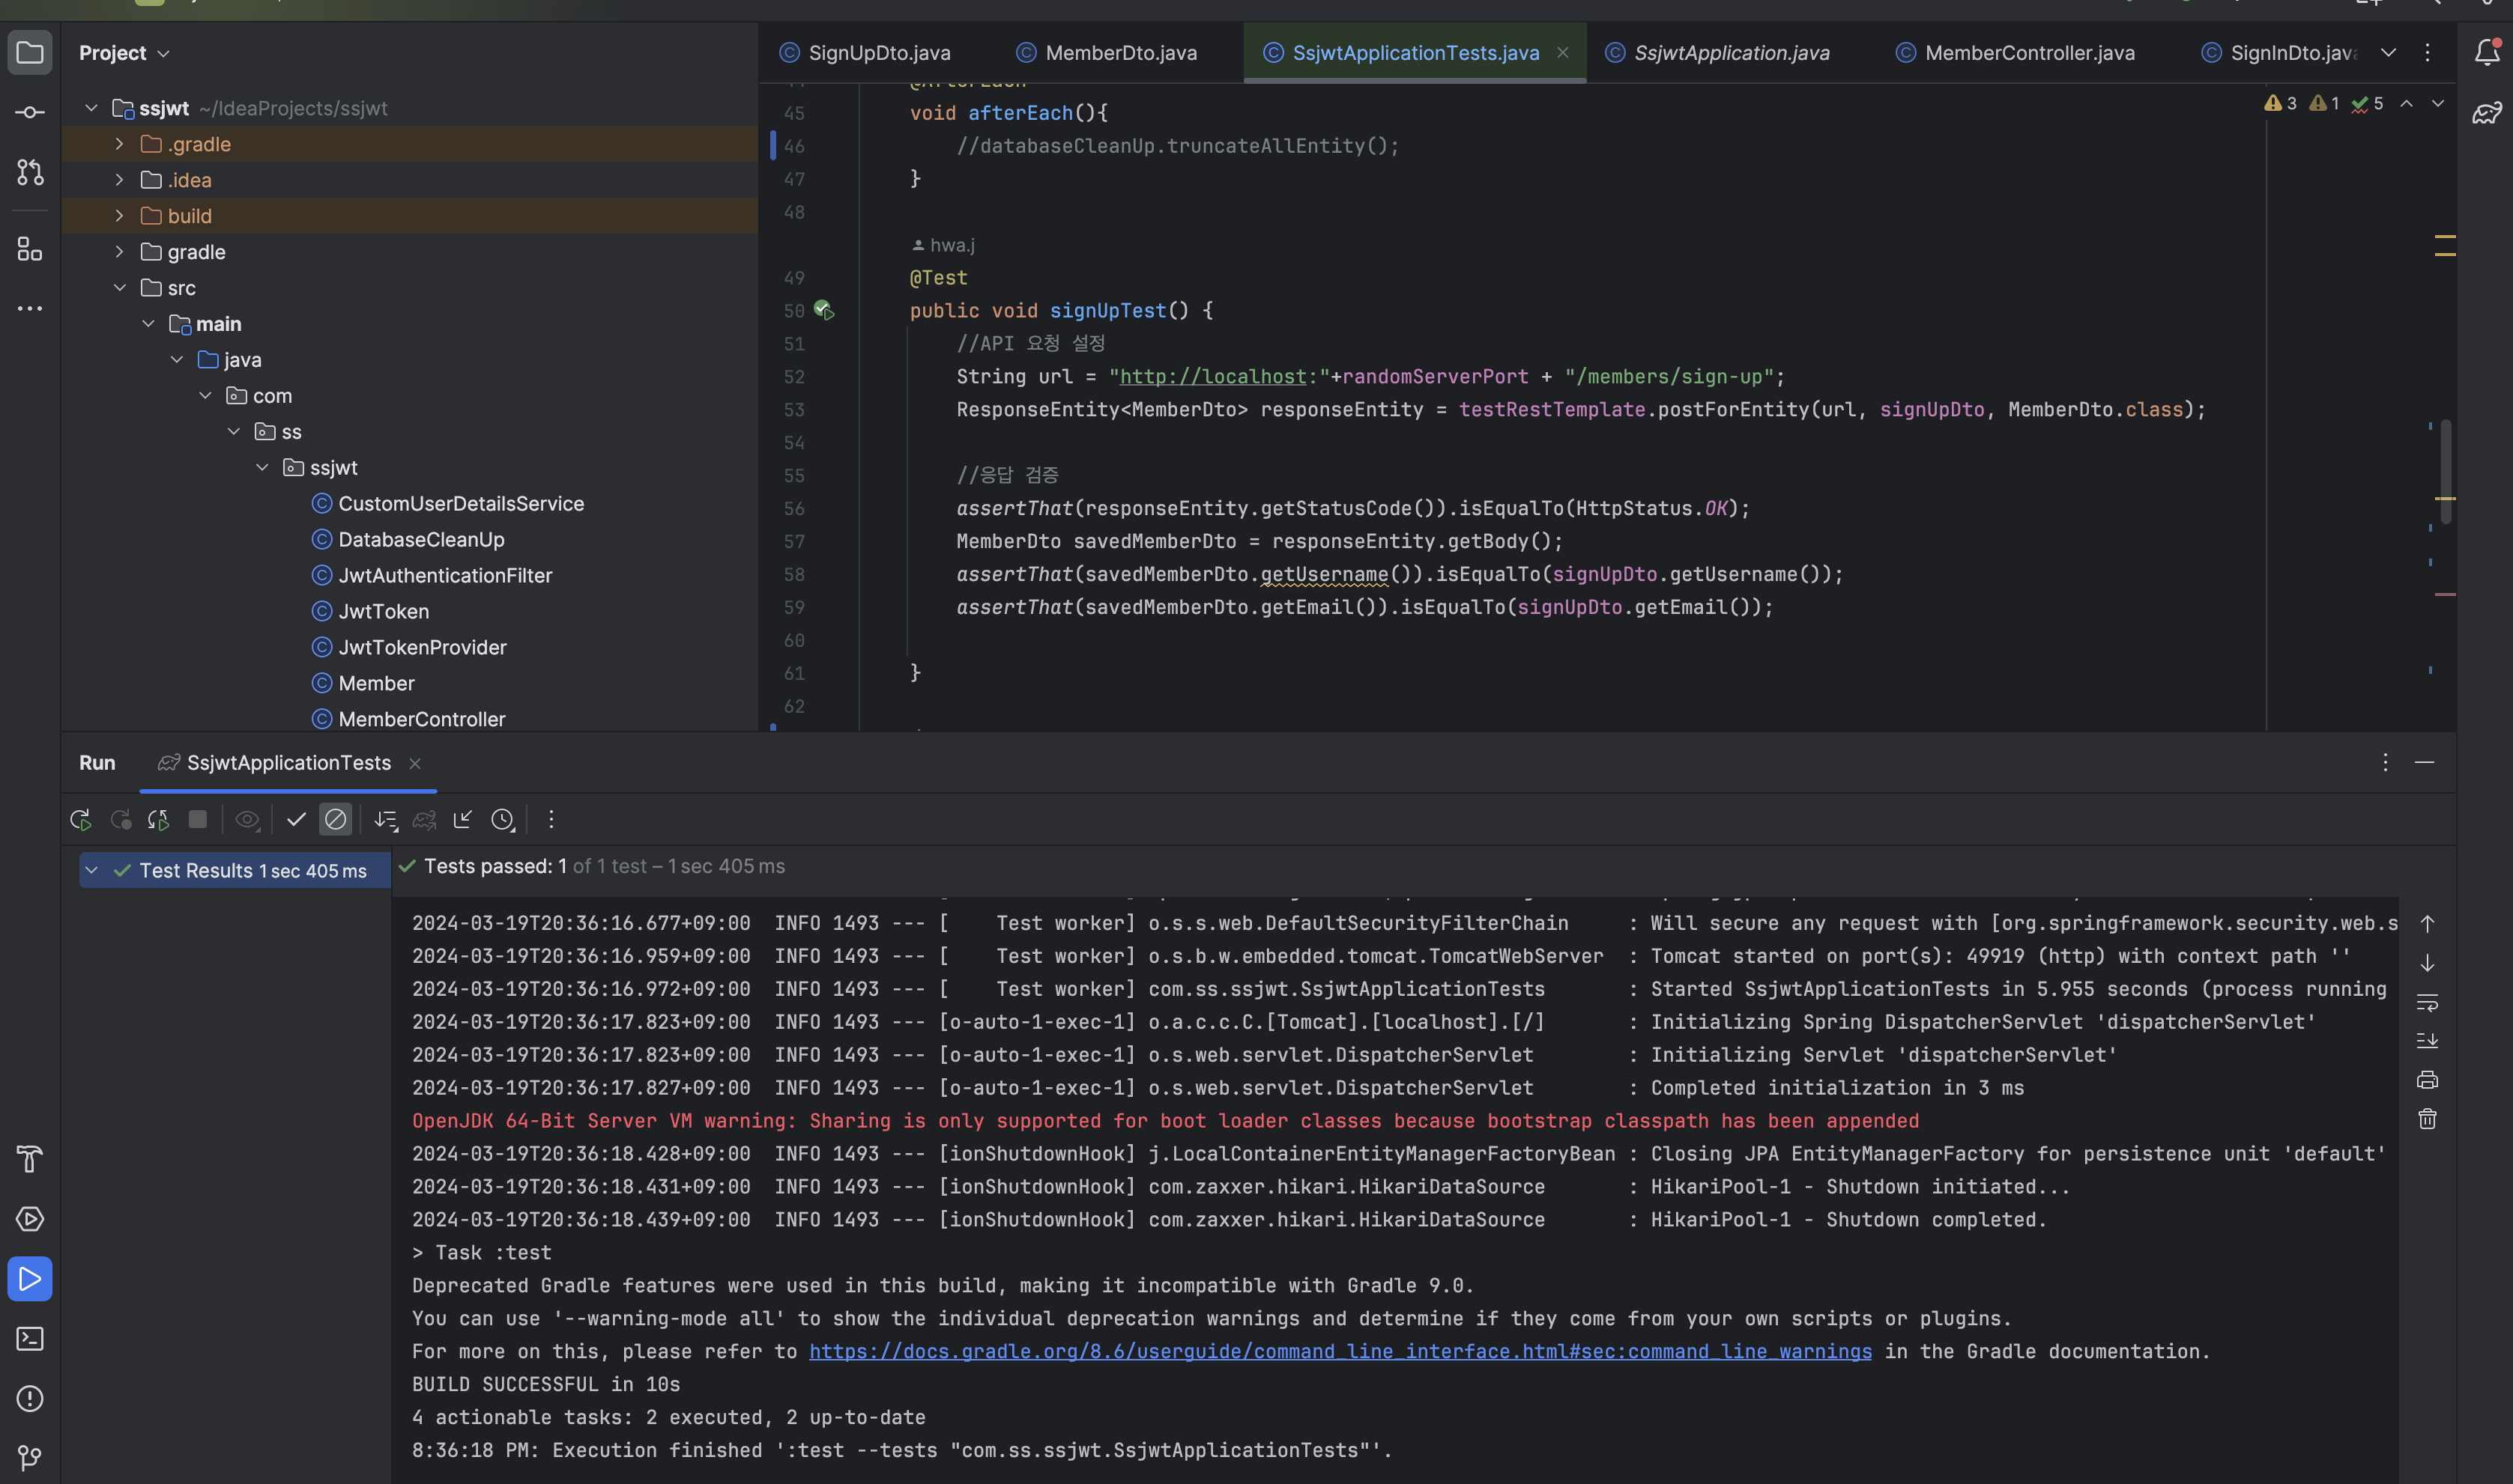Viewport: 2513px width, 1484px height.
Task: Toggle soft-wrap in the console output
Action: 2427,1002
